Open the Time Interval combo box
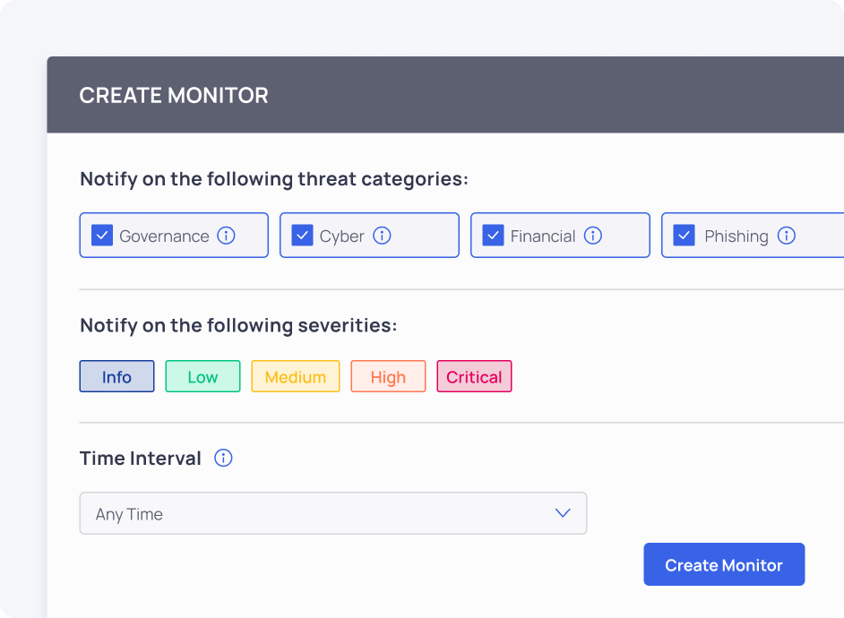Viewport: 844px width, 618px height. pos(332,513)
